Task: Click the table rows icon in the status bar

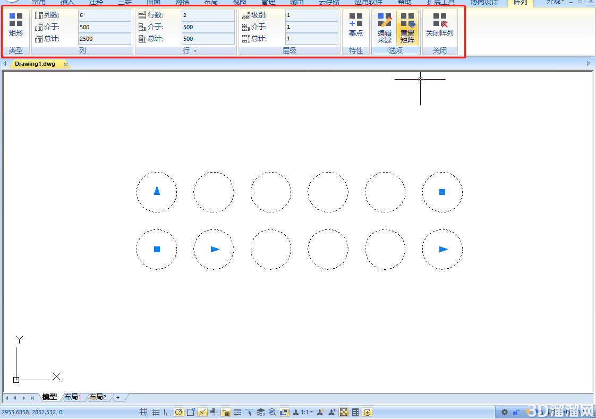Action: [355, 412]
